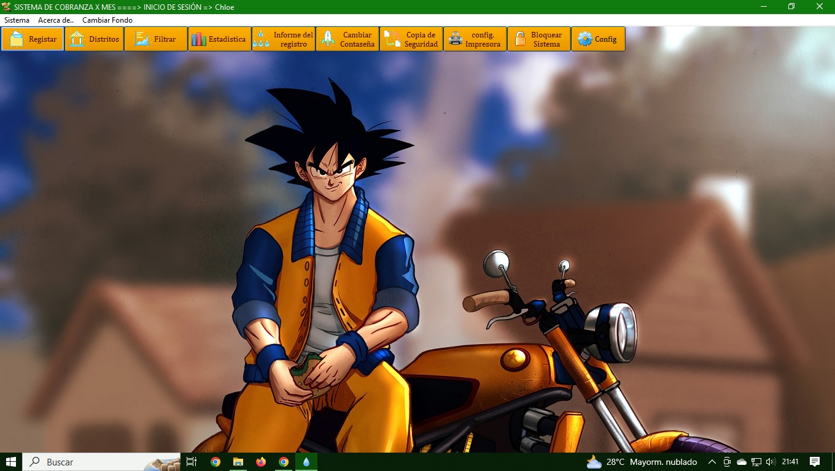Viewport: 835px width, 471px height.
Task: Minimize the Sistema de Cobranza window
Action: tap(764, 7)
